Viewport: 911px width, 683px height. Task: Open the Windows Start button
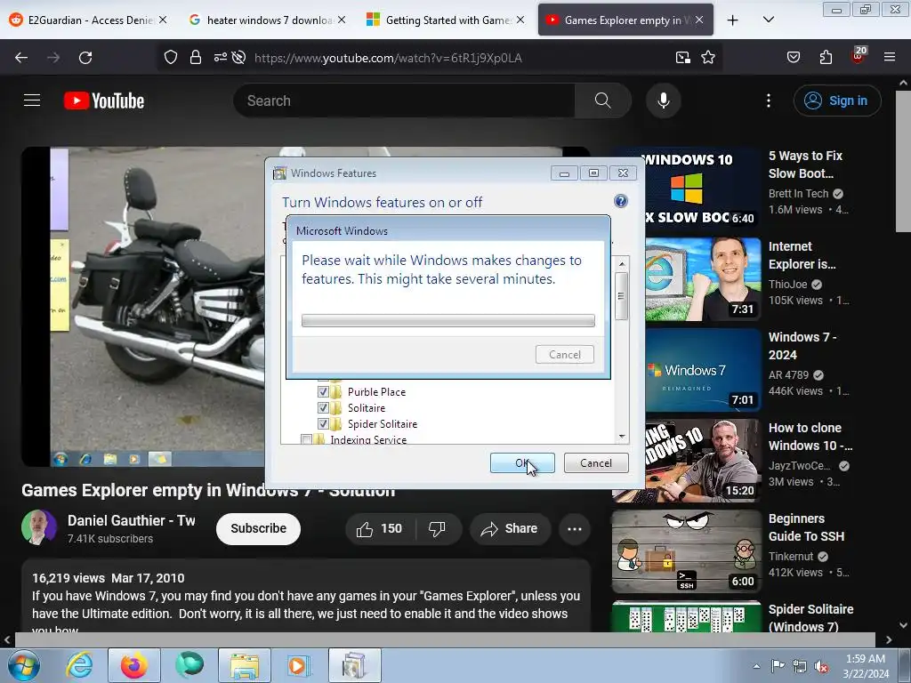[24, 665]
